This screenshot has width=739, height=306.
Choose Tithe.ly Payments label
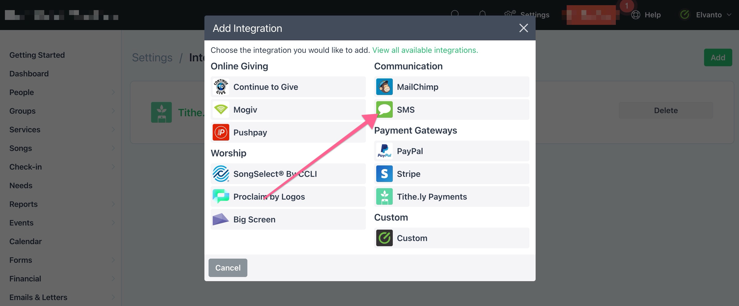pos(432,197)
